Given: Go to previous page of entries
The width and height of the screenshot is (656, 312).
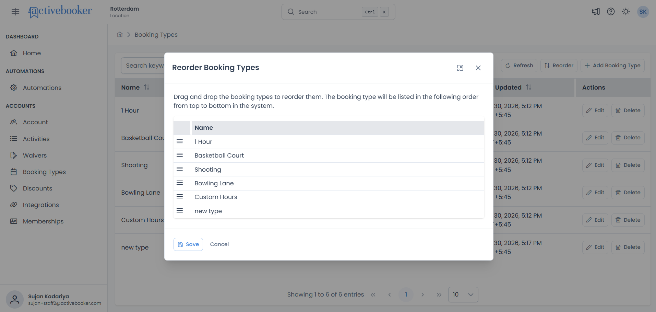Looking at the screenshot, I should point(390,294).
